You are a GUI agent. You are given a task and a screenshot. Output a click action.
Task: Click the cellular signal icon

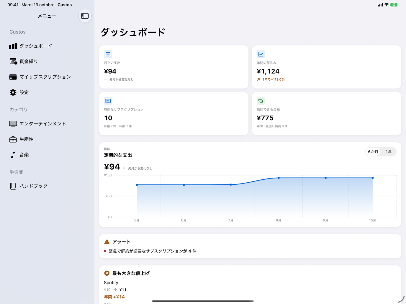[x=380, y=5]
